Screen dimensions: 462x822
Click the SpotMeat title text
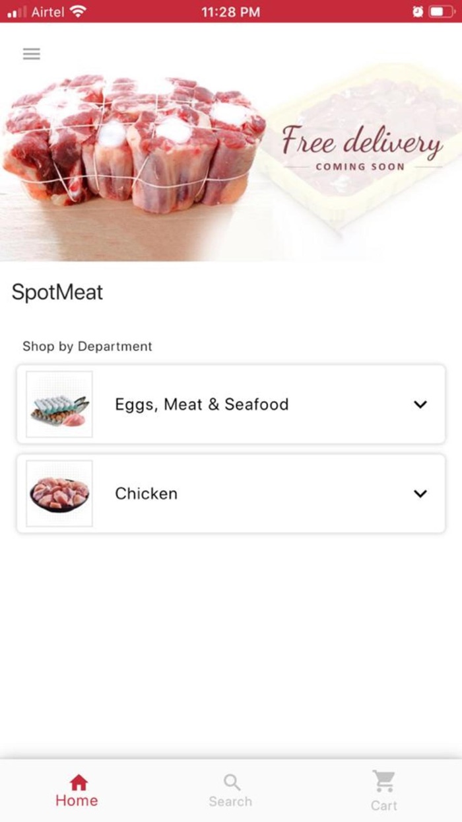point(57,292)
